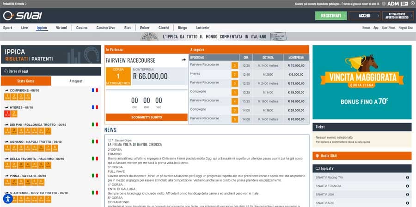Click France flag next to Hyeres

click(x=95, y=107)
